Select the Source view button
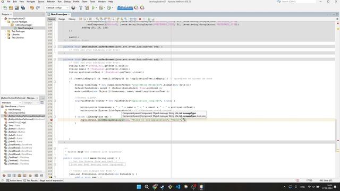The width and height of the screenshot is (340, 191). (x=52, y=19)
